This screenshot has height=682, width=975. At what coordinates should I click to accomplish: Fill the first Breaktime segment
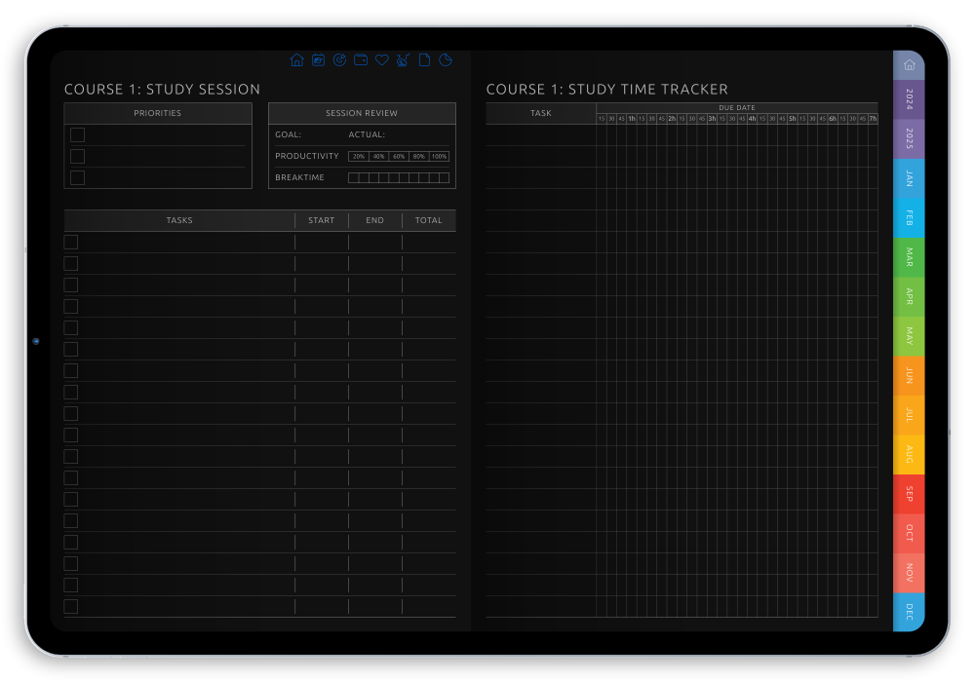coord(353,177)
